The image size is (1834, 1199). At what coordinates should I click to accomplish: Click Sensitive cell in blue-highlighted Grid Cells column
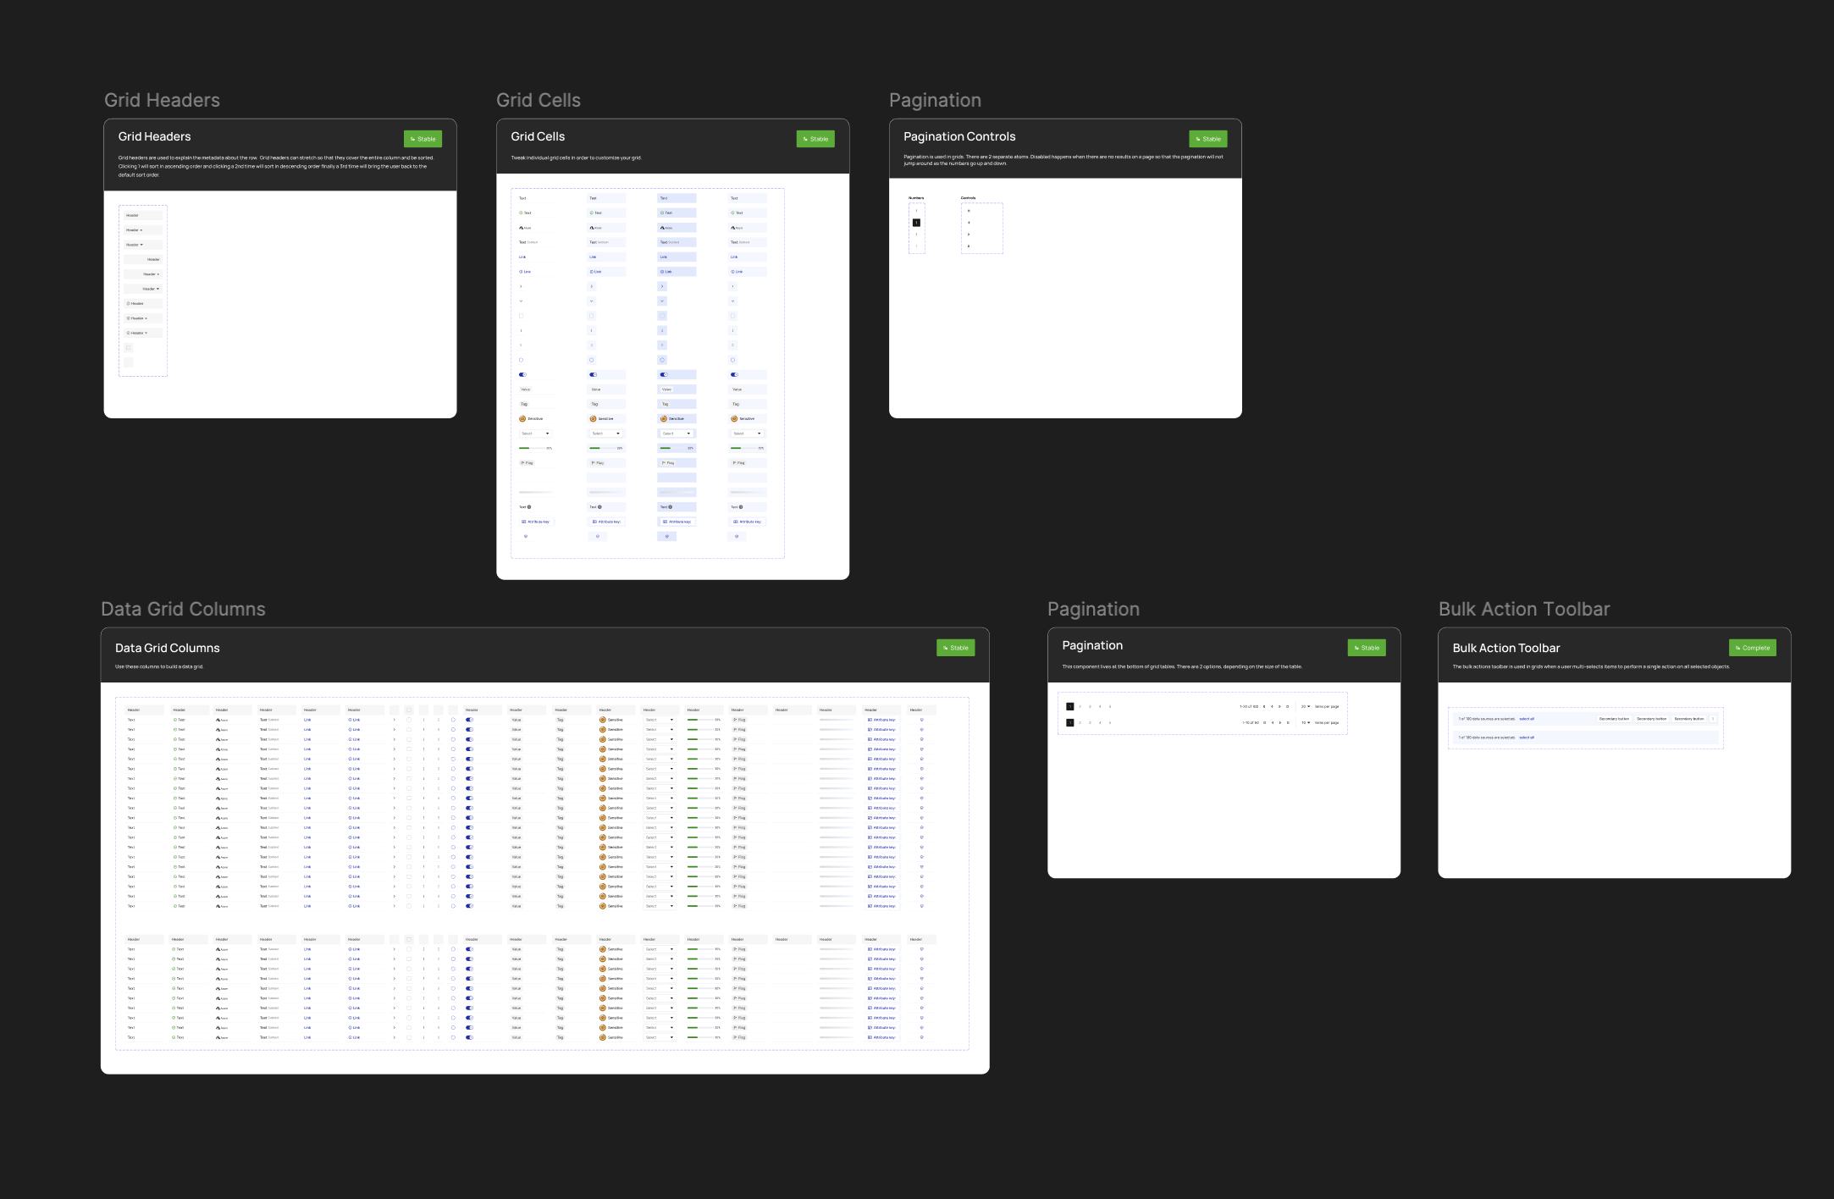pos(677,418)
